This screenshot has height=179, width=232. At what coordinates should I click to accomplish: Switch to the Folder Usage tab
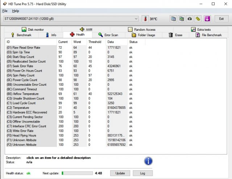(144, 35)
